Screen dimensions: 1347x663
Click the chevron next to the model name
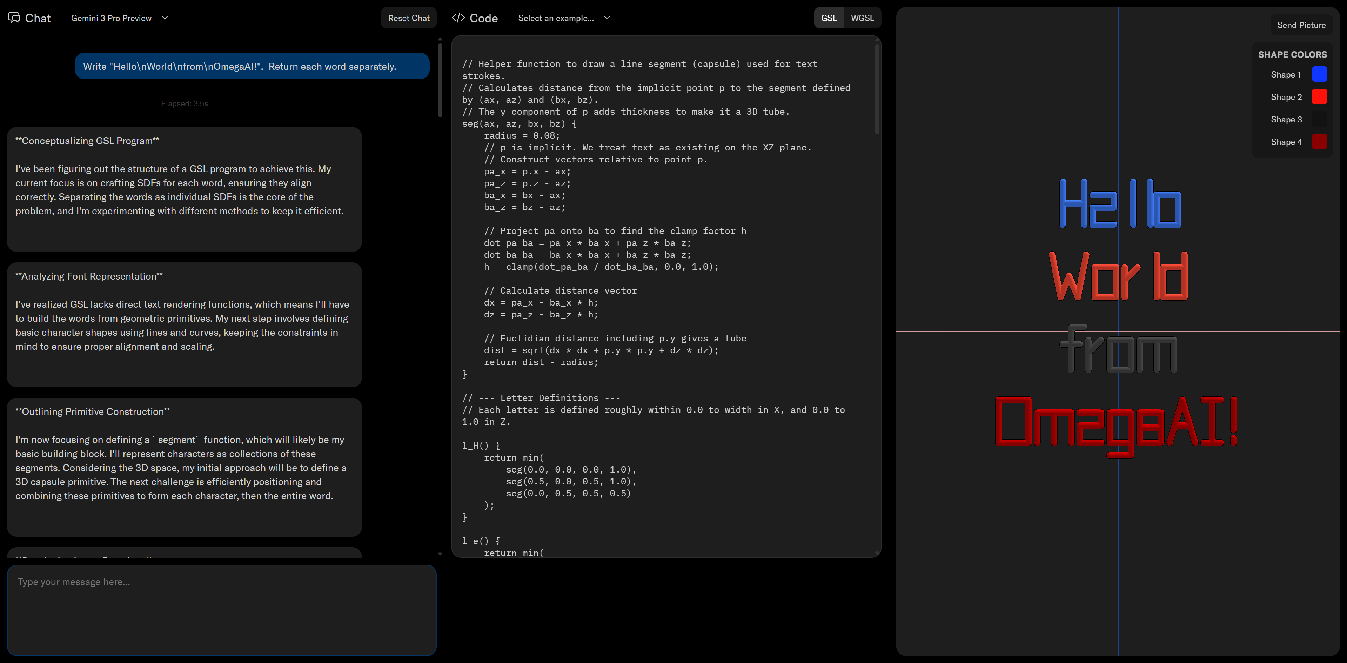165,18
